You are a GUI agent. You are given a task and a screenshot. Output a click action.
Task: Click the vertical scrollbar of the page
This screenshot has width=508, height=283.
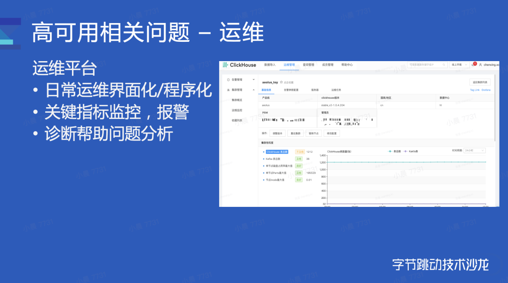(x=495, y=109)
